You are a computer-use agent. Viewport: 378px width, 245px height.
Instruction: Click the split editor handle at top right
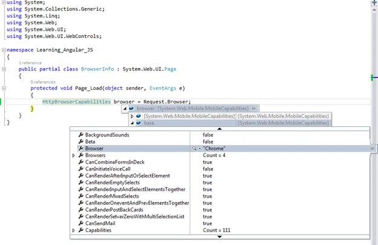coord(374,2)
